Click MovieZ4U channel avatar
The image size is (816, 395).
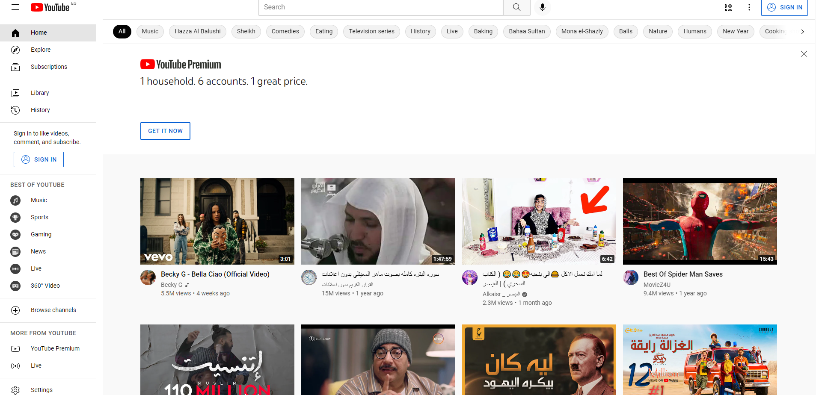tap(631, 277)
